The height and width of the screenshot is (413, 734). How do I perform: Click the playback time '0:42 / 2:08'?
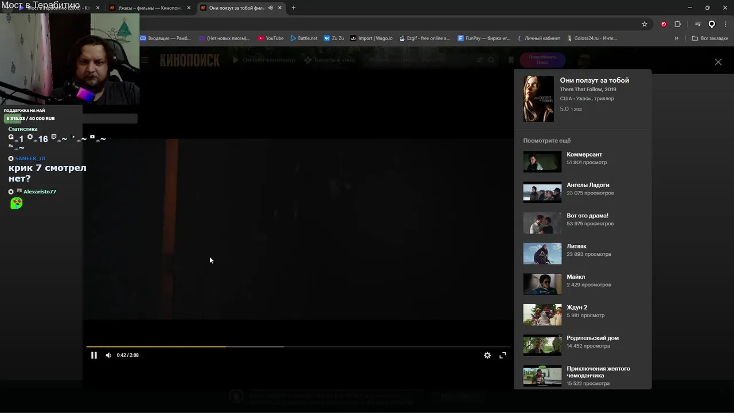pyautogui.click(x=128, y=355)
